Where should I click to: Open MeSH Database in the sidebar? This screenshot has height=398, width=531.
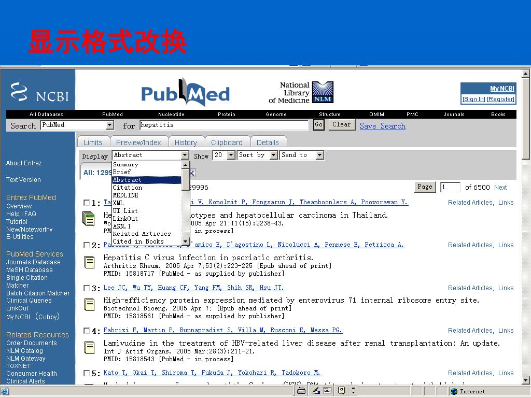point(30,269)
